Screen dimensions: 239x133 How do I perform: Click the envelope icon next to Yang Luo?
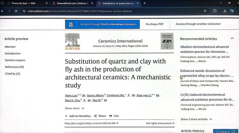(84, 95)
